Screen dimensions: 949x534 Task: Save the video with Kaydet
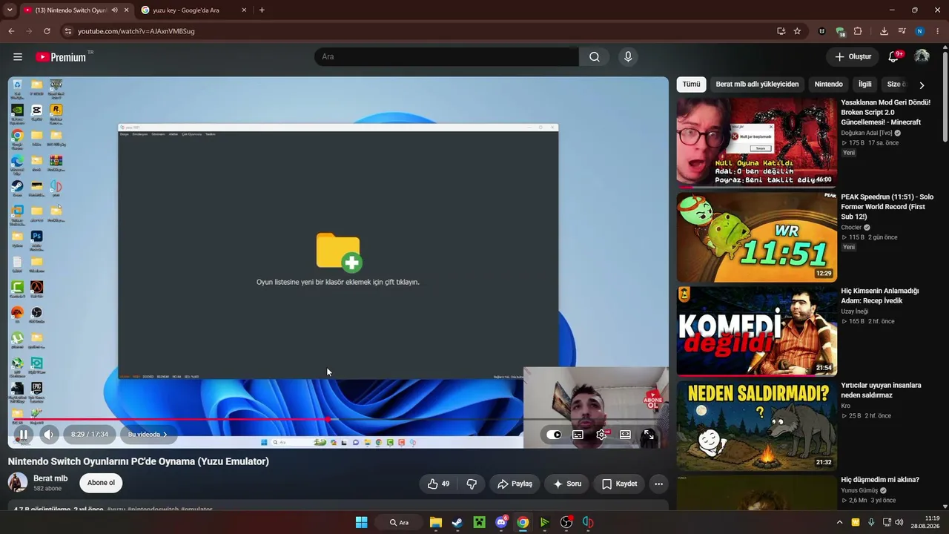619,484
